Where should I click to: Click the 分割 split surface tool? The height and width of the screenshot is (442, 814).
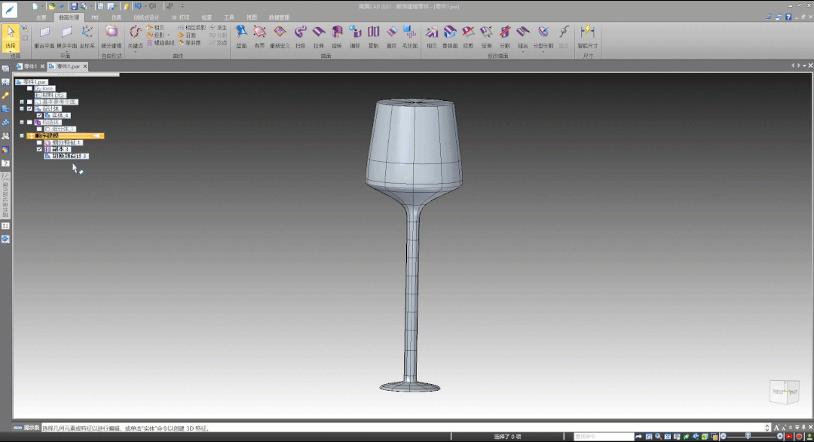pos(504,37)
